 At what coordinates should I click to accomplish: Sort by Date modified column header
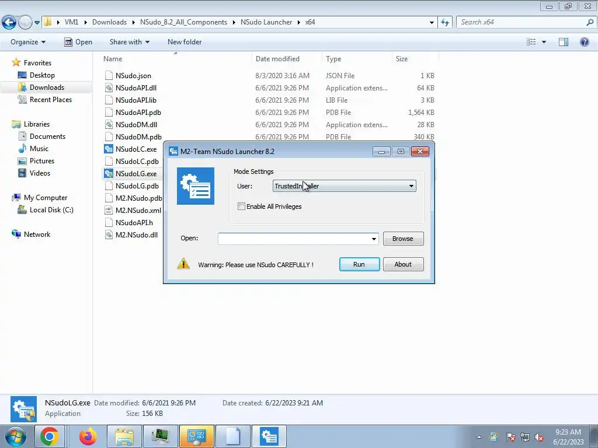[277, 59]
